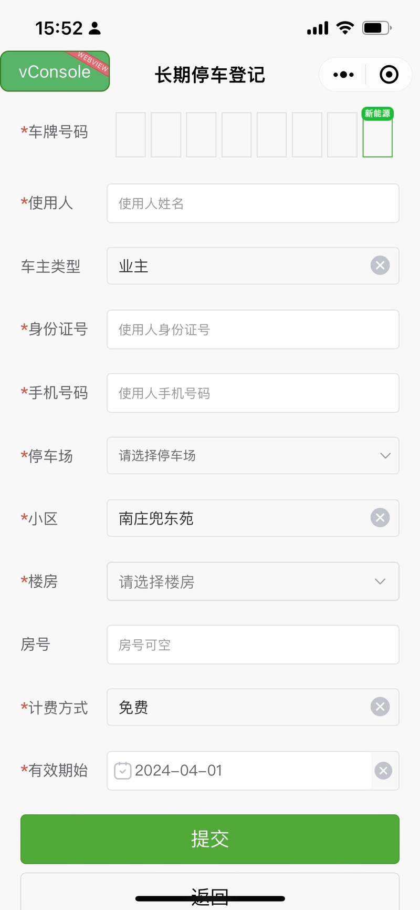Screen dimensions: 420x910
Task: Expand the 请选择停车场 dropdown
Action: tap(253, 456)
